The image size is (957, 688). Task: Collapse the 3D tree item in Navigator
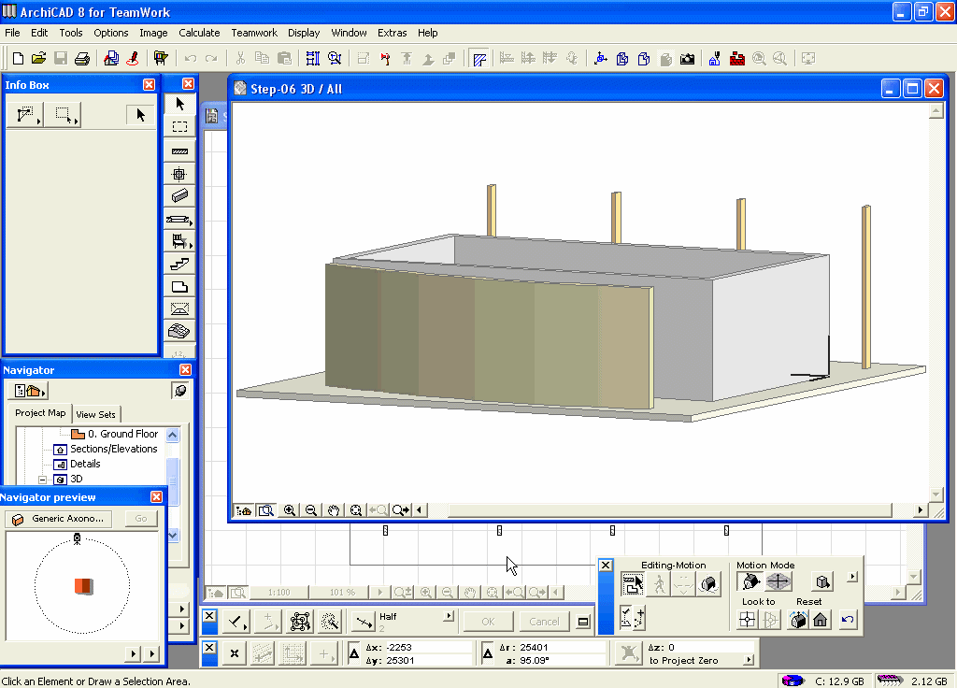click(x=42, y=479)
